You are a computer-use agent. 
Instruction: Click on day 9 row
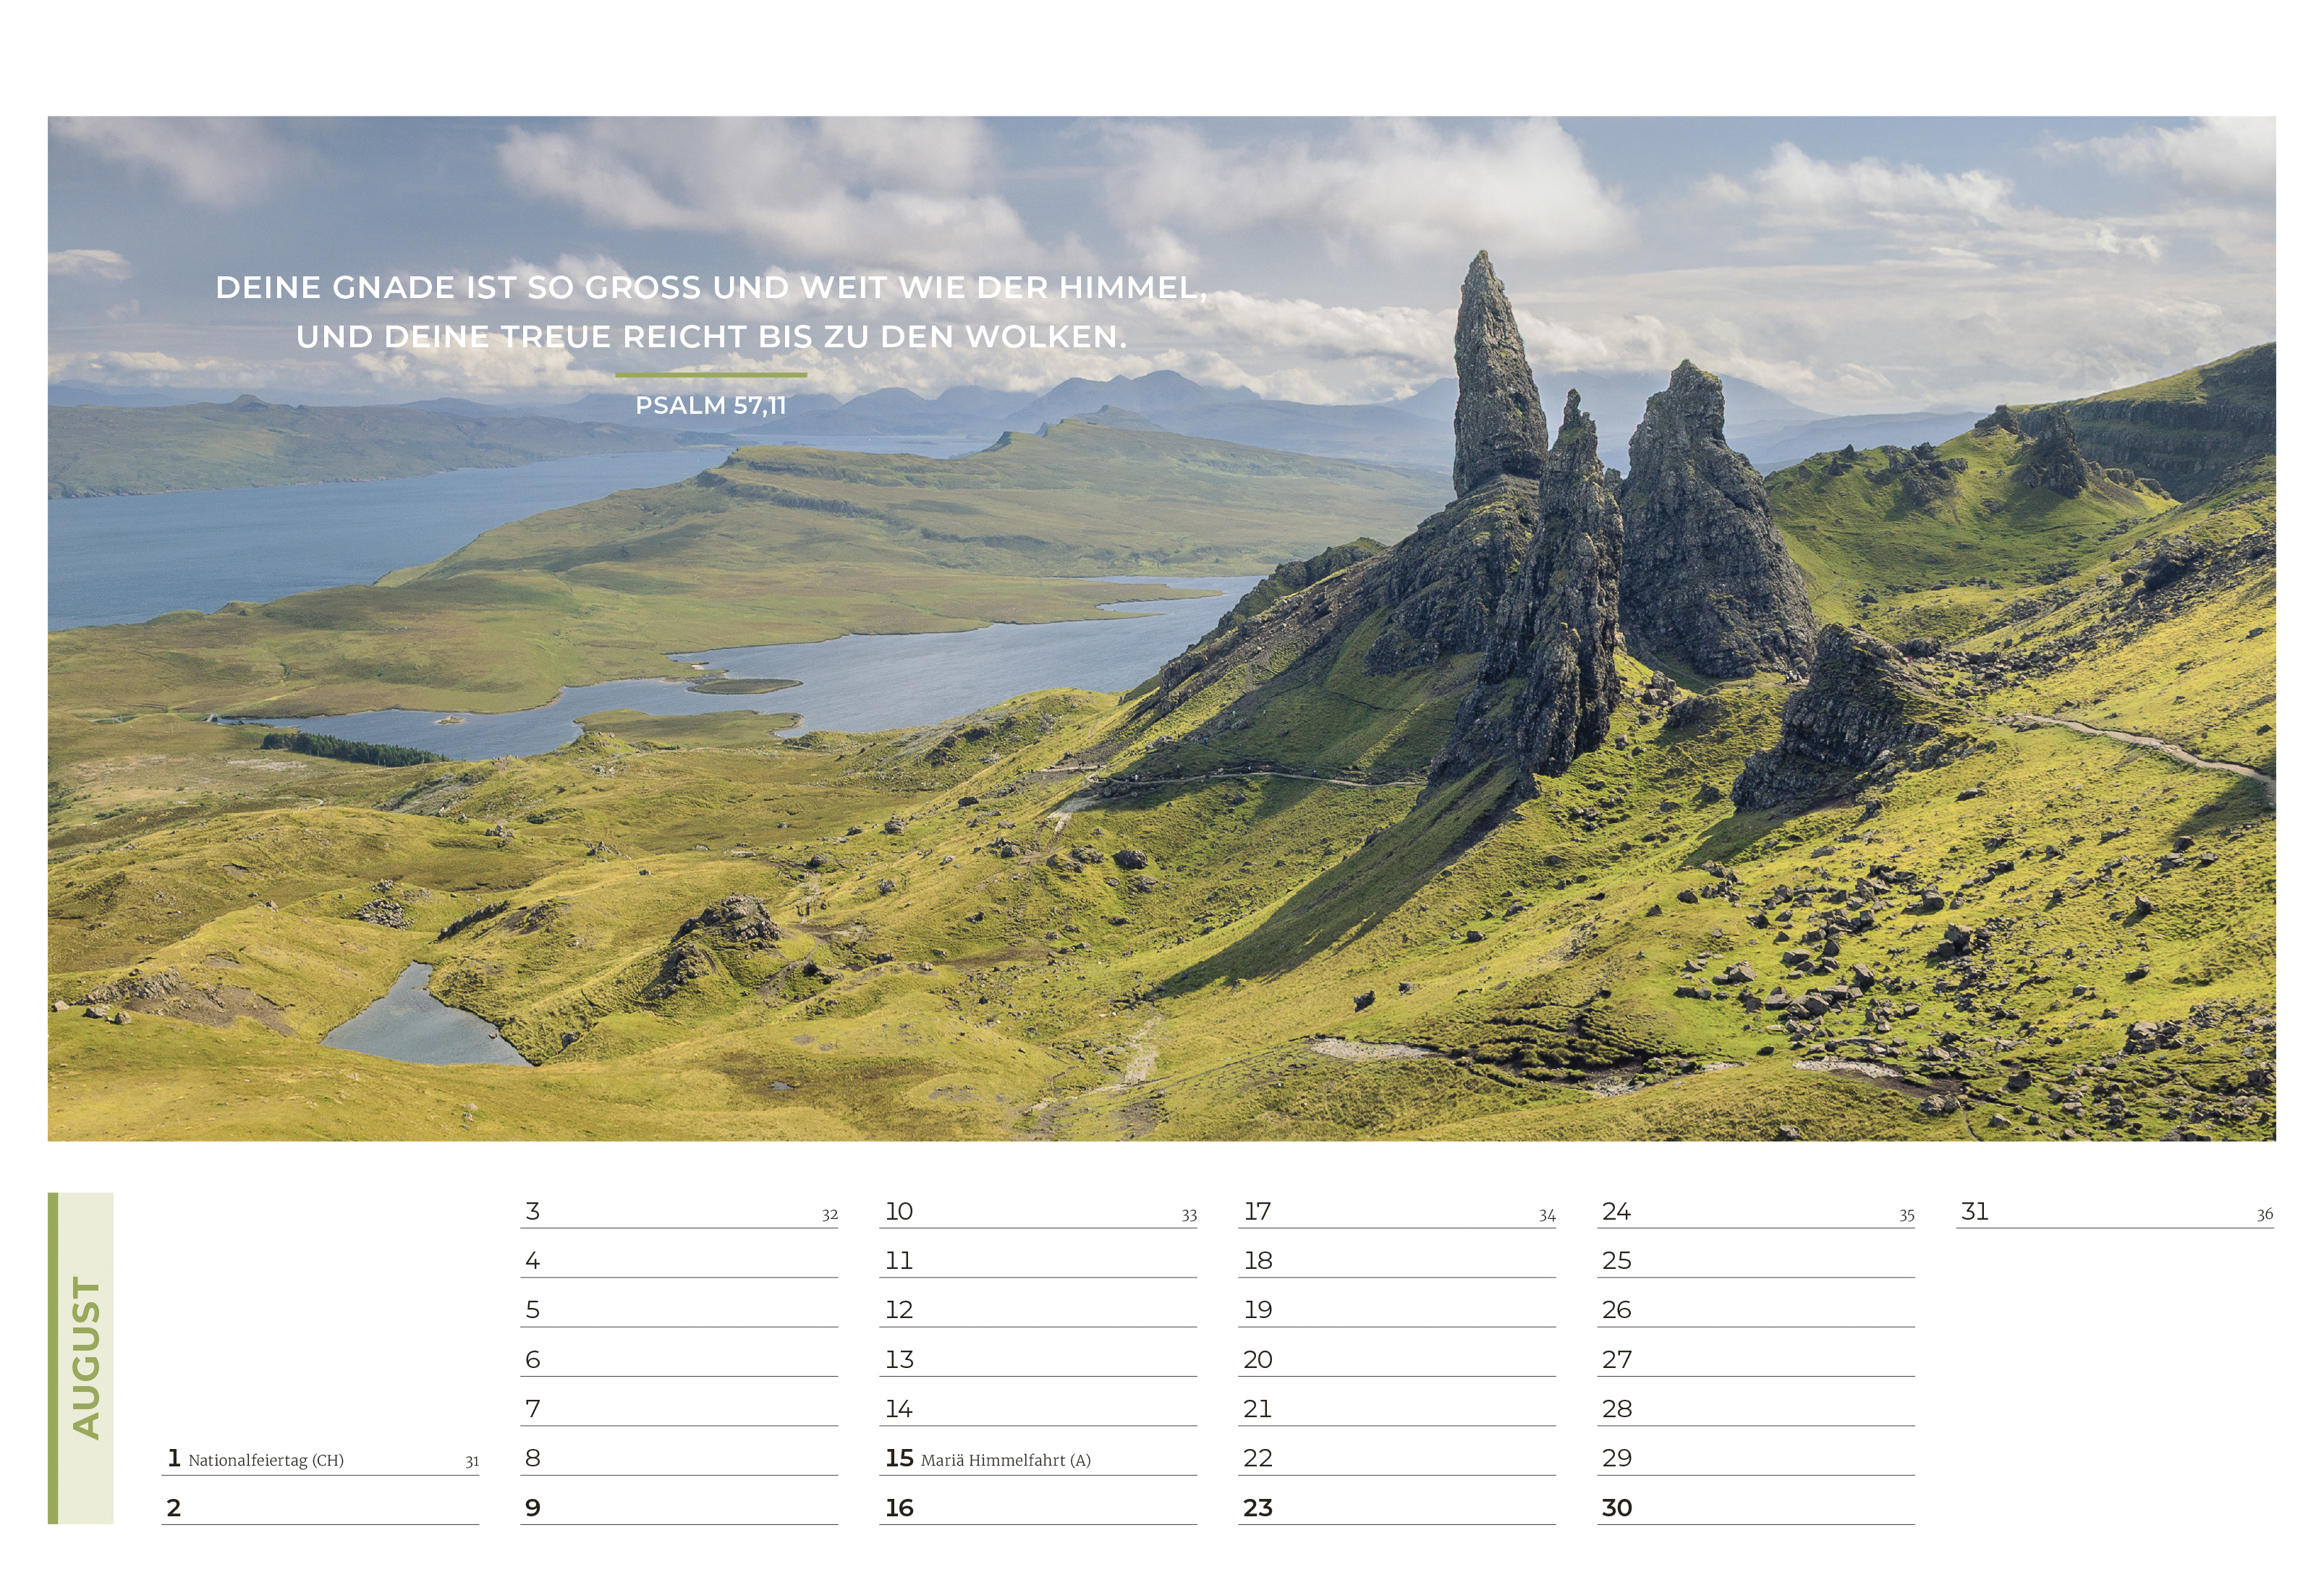[x=533, y=1508]
